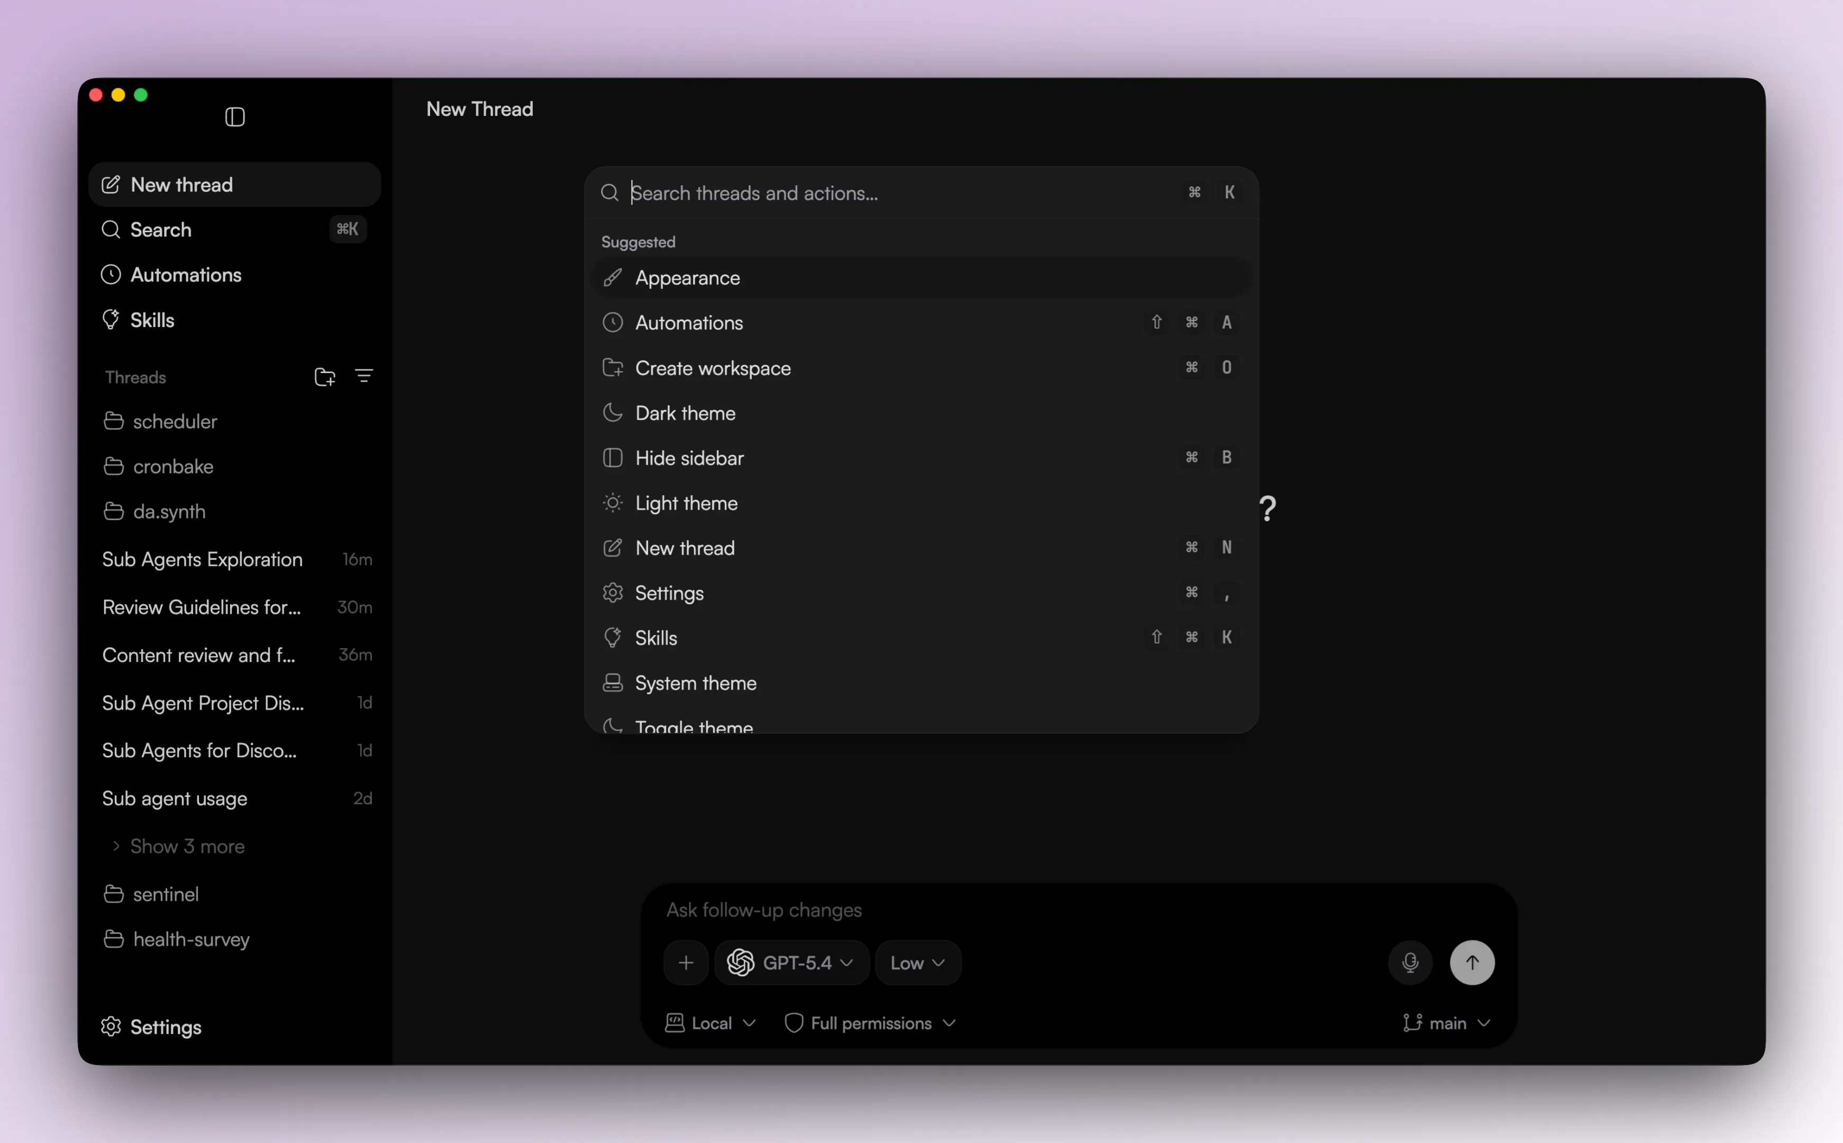This screenshot has height=1143, width=1843.
Task: Open the Sub Agents Exploration thread
Action: point(202,559)
